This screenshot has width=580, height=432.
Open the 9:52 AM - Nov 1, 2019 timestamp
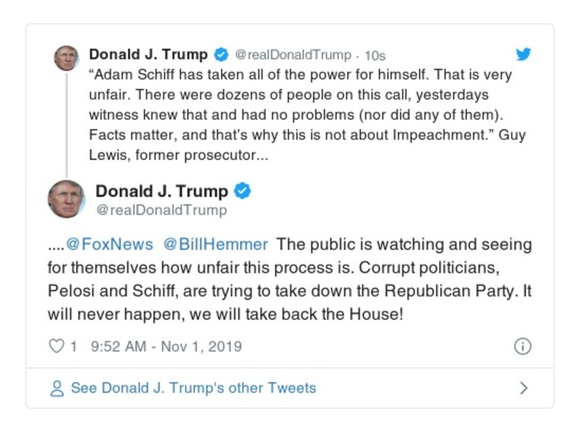tap(166, 346)
